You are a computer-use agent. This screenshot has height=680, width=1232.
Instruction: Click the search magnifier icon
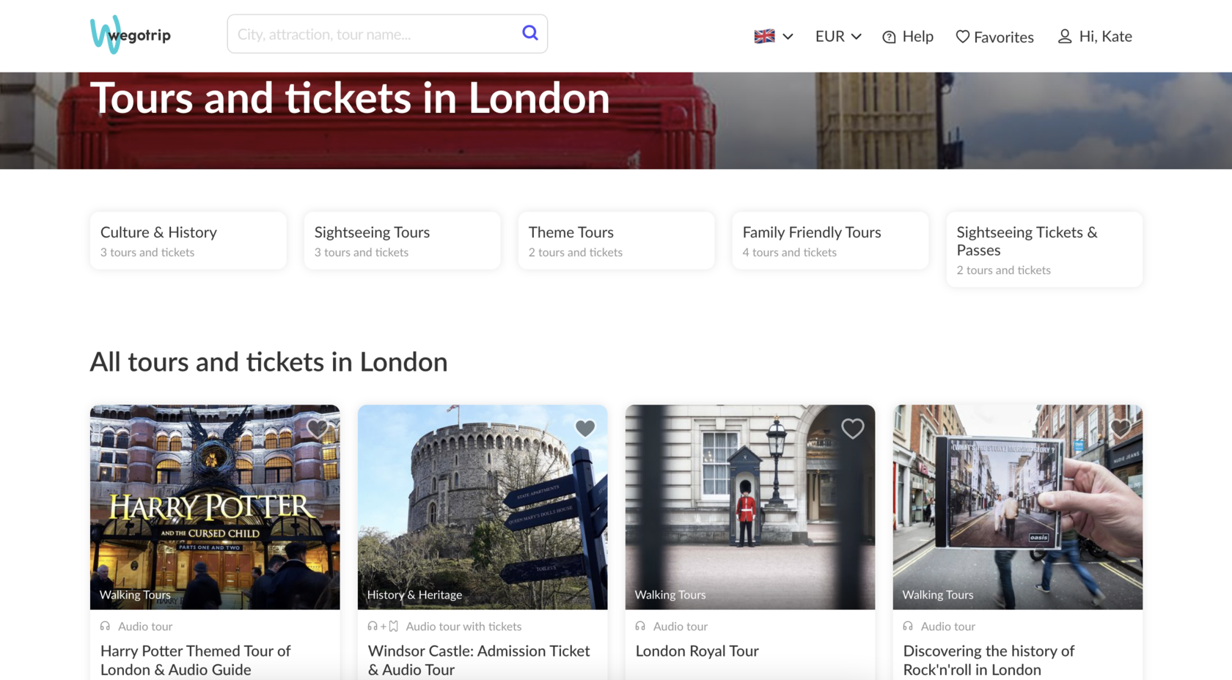coord(529,33)
